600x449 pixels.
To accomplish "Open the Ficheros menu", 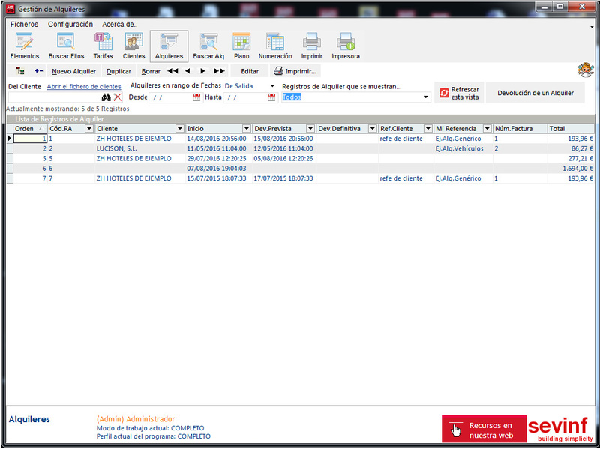I will (x=25, y=25).
